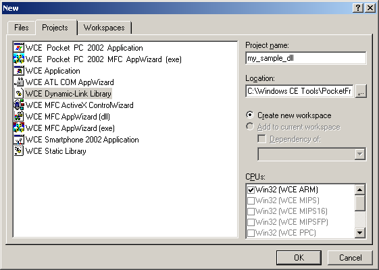Select "WCE MFC AppWizard (exe)" label
The height and width of the screenshot is (270, 379).
coord(70,128)
